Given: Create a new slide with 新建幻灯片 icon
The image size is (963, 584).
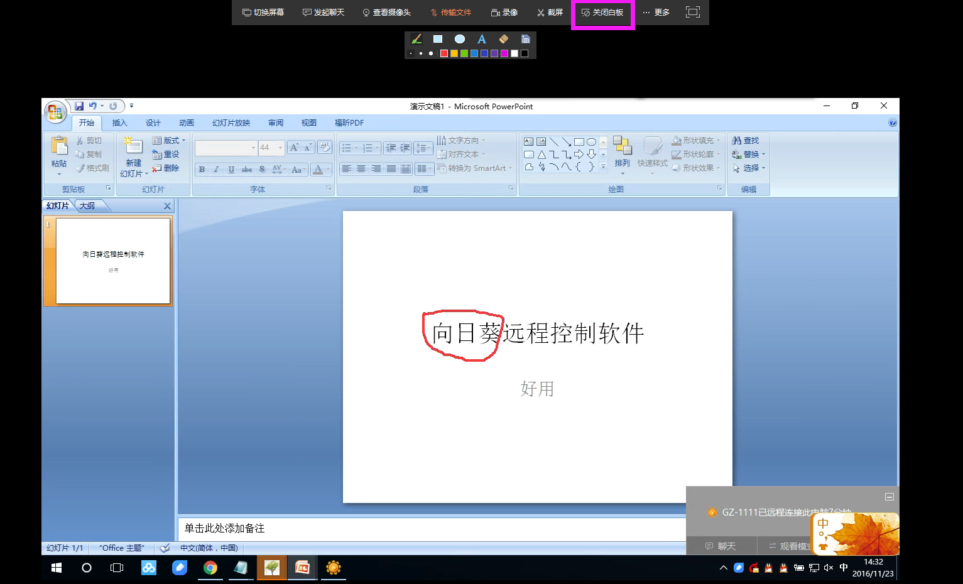Looking at the screenshot, I should point(133,146).
